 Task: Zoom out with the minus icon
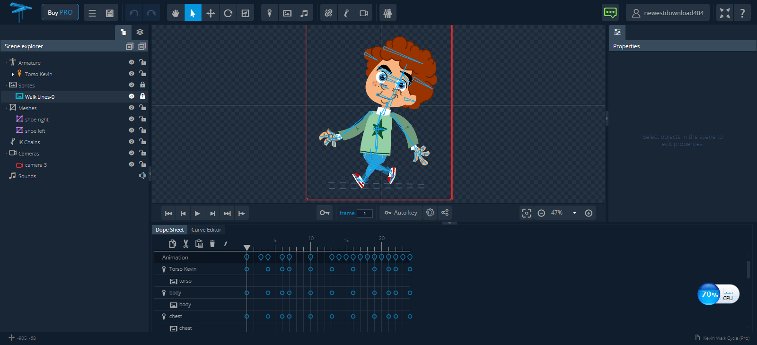tap(541, 213)
